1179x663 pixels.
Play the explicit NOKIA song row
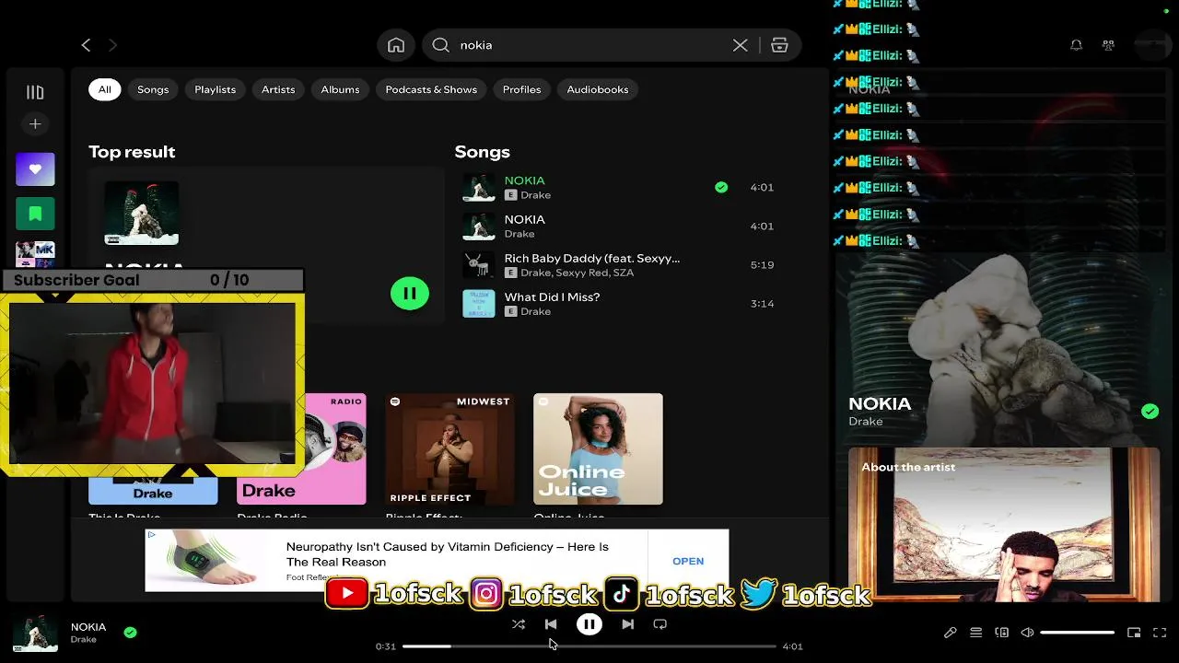click(x=621, y=187)
